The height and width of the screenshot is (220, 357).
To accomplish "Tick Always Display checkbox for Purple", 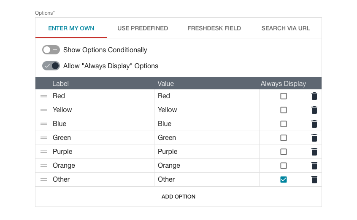I will (x=284, y=152).
